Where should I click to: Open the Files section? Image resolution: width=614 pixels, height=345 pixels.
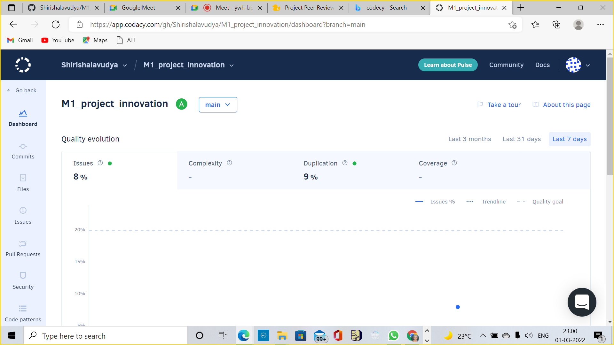[x=23, y=183]
